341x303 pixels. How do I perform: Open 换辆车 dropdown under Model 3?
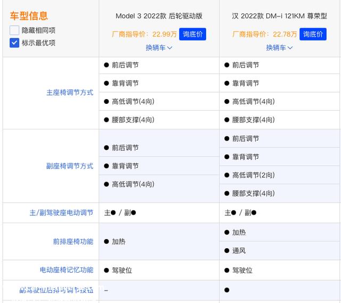[x=159, y=47]
